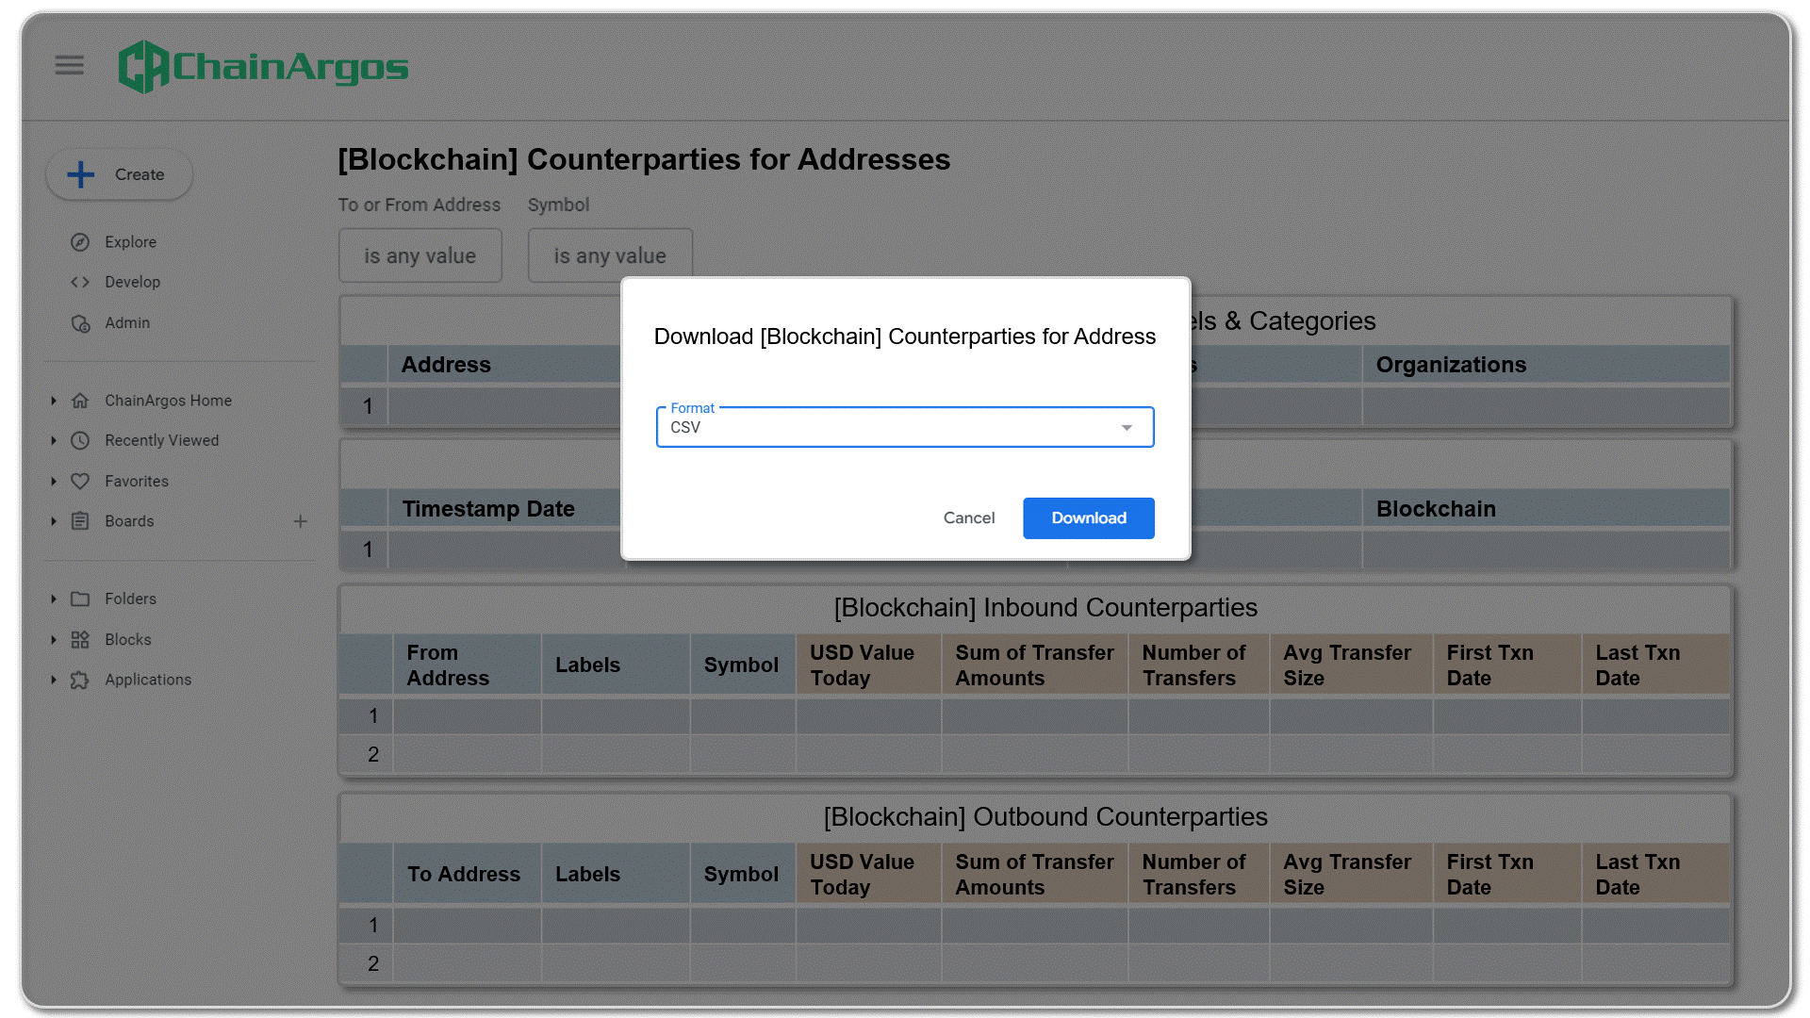Open the hamburger main menu
This screenshot has height=1018, width=1810.
69,65
